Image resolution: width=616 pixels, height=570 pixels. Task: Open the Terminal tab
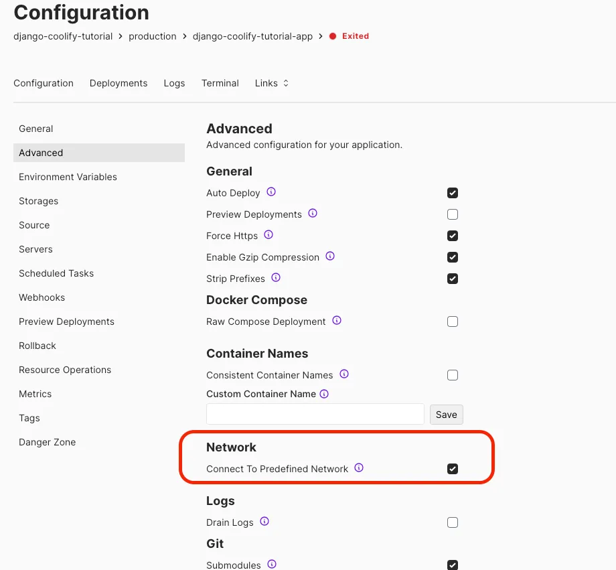(x=220, y=82)
